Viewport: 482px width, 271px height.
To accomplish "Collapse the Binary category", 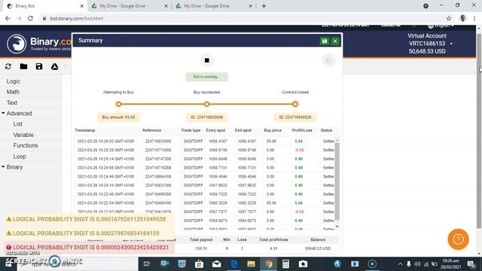I will [12, 167].
